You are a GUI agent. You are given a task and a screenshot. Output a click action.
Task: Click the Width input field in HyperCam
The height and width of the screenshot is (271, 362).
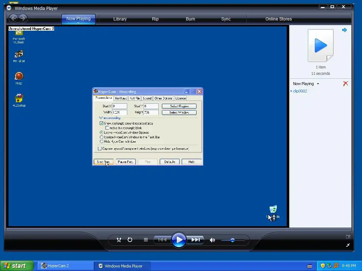tap(119, 112)
